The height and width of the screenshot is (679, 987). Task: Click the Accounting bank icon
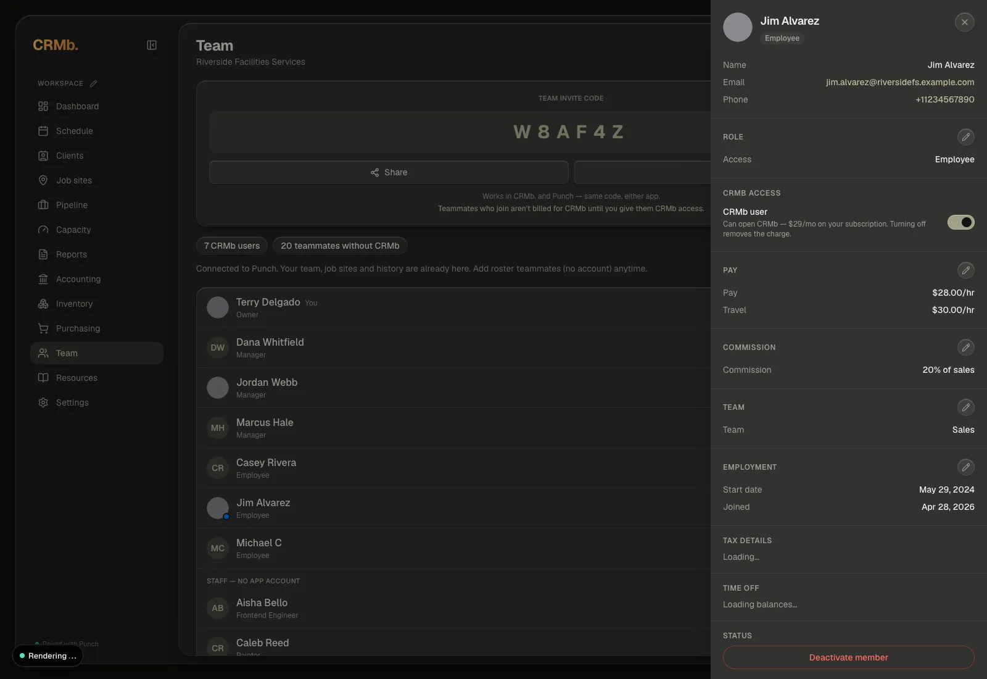43,279
